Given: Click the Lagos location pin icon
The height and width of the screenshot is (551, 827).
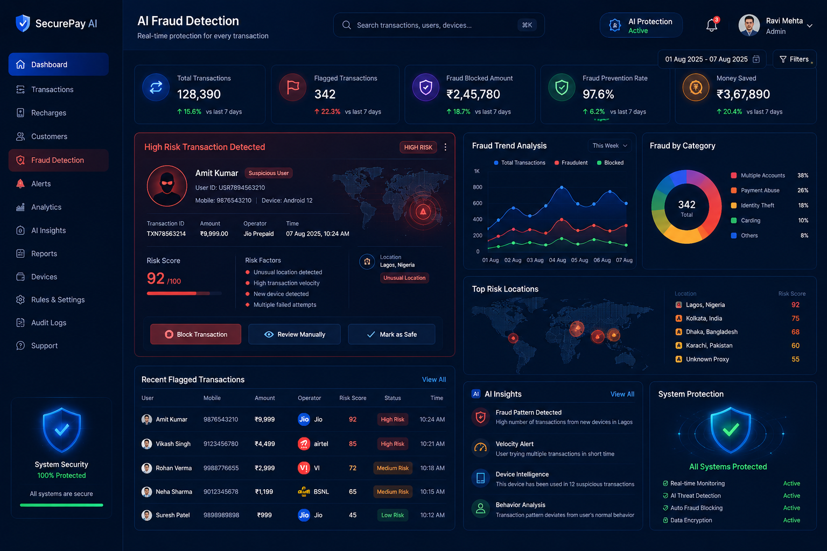Looking at the screenshot, I should 367,262.
